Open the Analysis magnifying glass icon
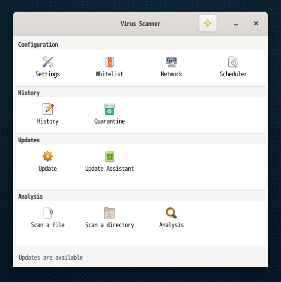Image resolution: width=281 pixels, height=282 pixels. pos(171,213)
